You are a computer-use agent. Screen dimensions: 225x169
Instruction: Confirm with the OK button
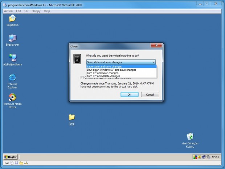click(130, 95)
